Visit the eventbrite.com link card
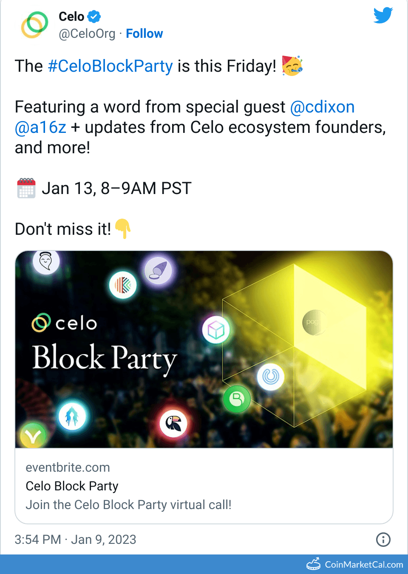Viewport: 408px width, 574px height. click(x=68, y=467)
